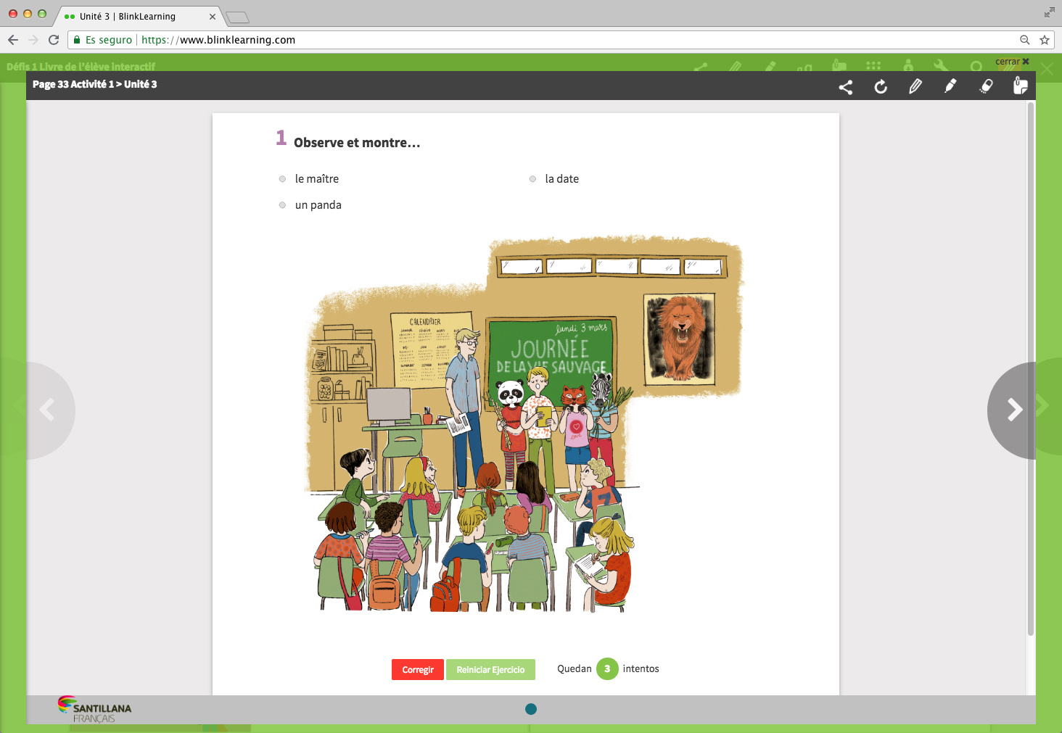Click the 'cerrar' close link
Viewport: 1062px width, 733px height.
tap(1012, 62)
